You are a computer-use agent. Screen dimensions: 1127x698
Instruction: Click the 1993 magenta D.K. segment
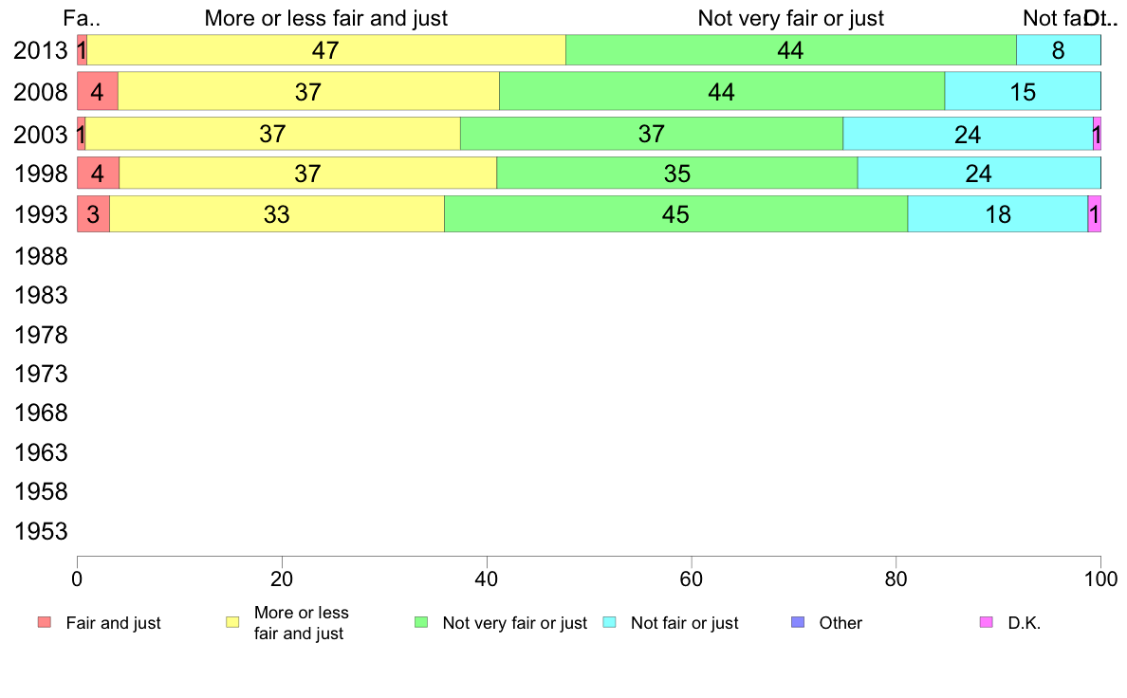(x=1094, y=214)
